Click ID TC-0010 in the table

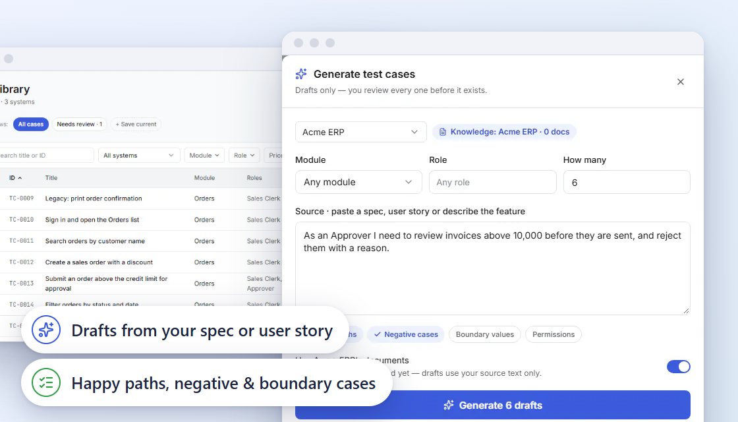tap(21, 220)
